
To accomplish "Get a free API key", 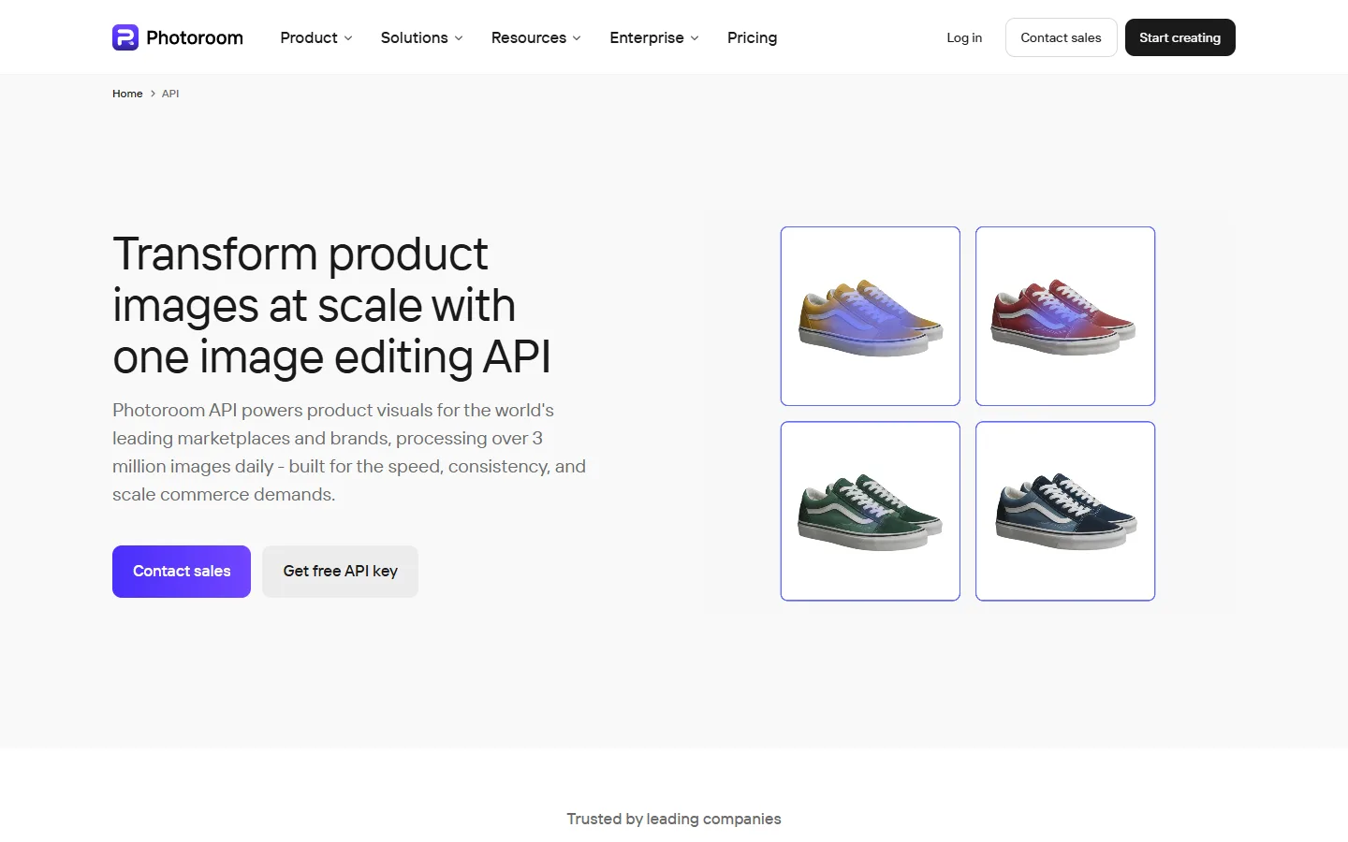I will pyautogui.click(x=340, y=572).
